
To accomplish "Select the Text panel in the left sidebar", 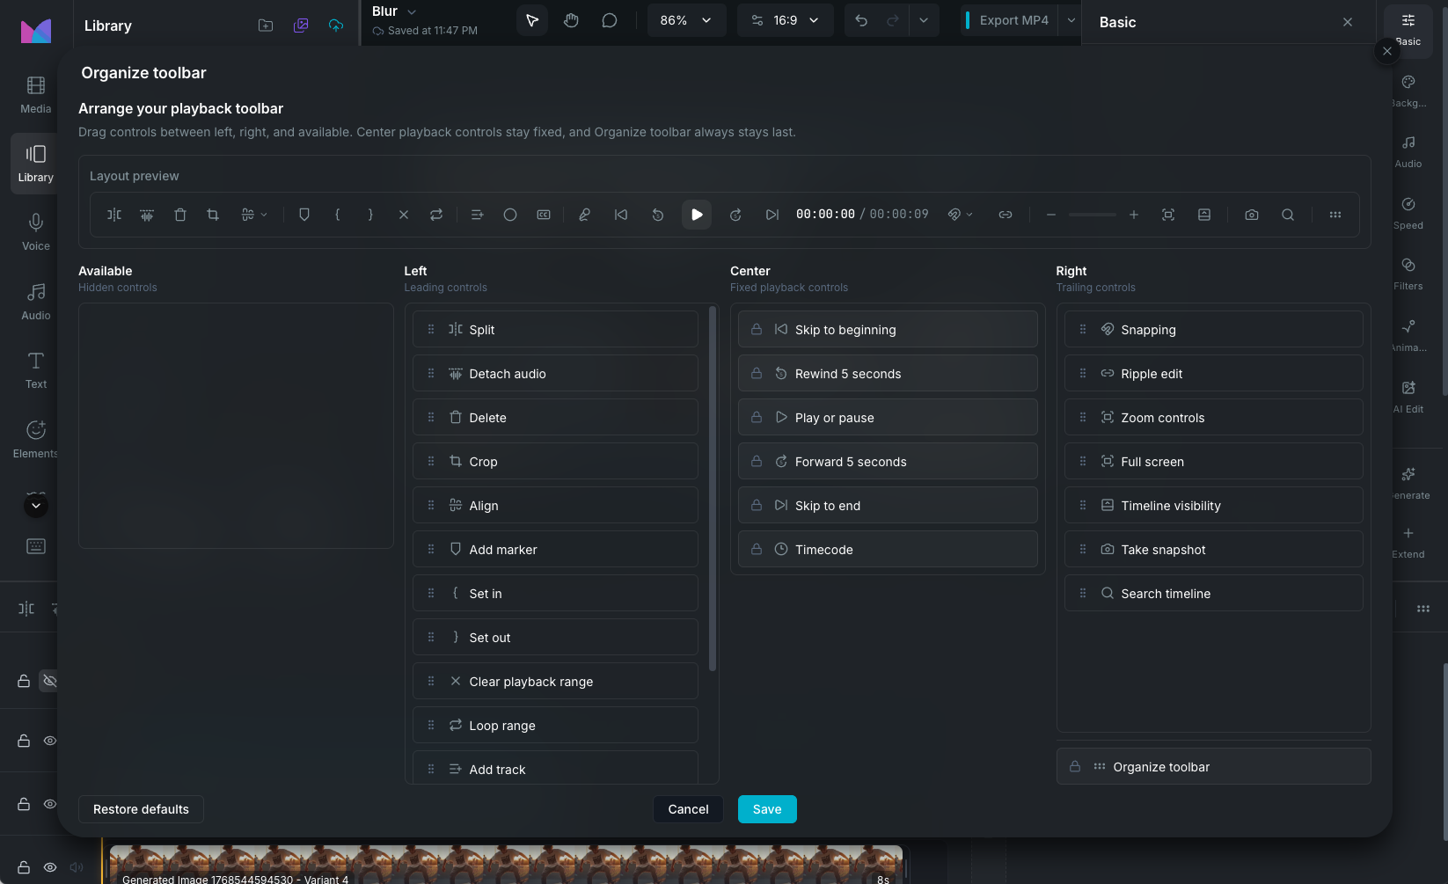I will [x=35, y=369].
